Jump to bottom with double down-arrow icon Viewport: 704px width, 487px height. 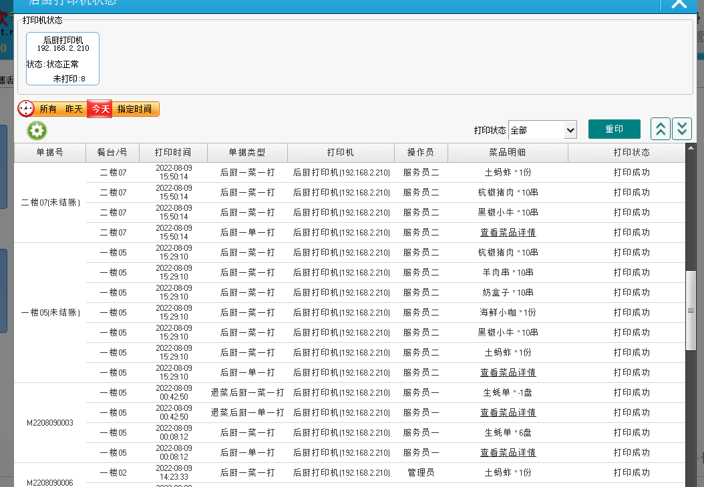click(681, 129)
